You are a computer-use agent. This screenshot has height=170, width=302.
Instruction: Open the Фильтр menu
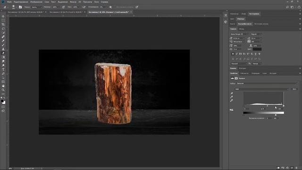pos(73,2)
